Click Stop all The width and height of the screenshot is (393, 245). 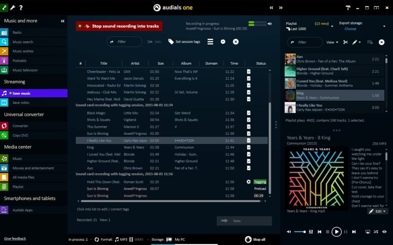point(255,240)
